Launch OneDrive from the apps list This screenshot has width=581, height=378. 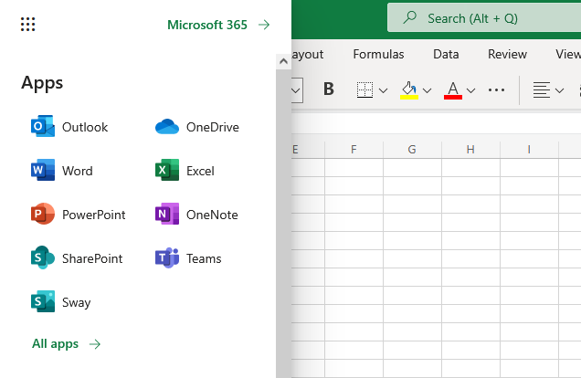tap(196, 127)
